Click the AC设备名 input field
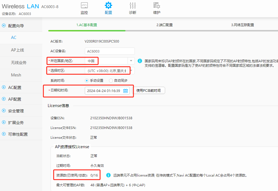Image resolution: width=278 pixels, height=191 pixels. pos(110,51)
